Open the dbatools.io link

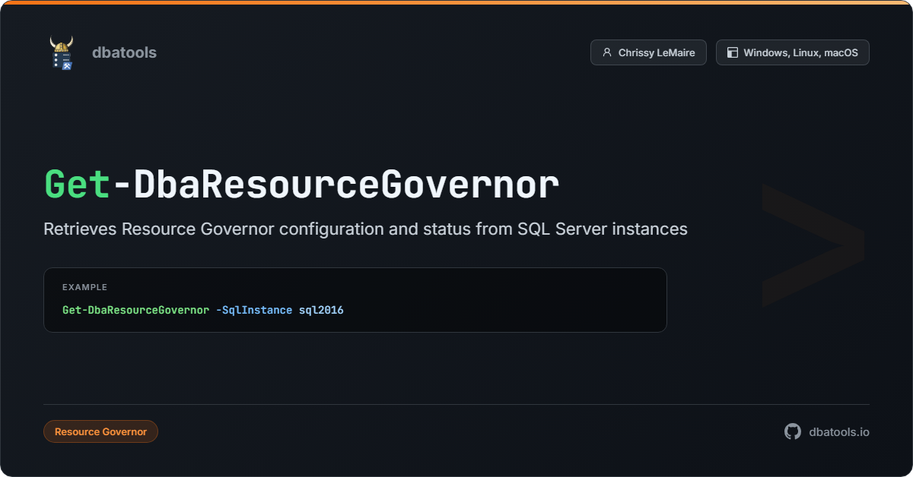[839, 431]
